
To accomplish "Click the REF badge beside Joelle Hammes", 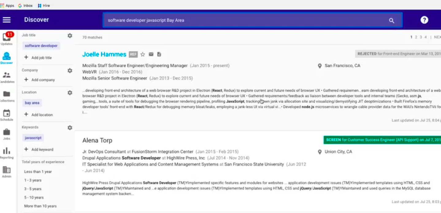I will (x=133, y=54).
